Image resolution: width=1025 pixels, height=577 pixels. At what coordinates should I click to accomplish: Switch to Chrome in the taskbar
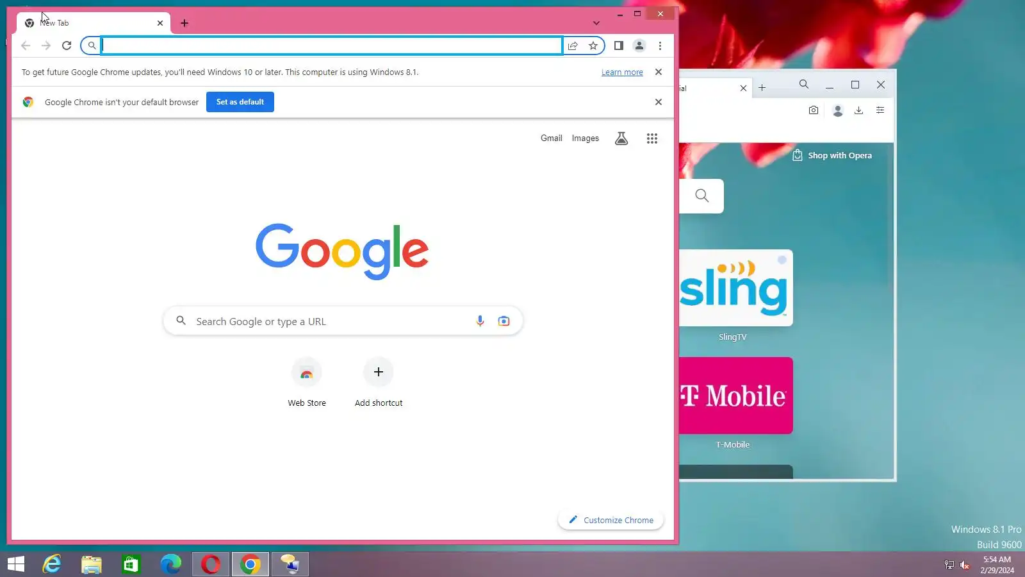tap(250, 564)
